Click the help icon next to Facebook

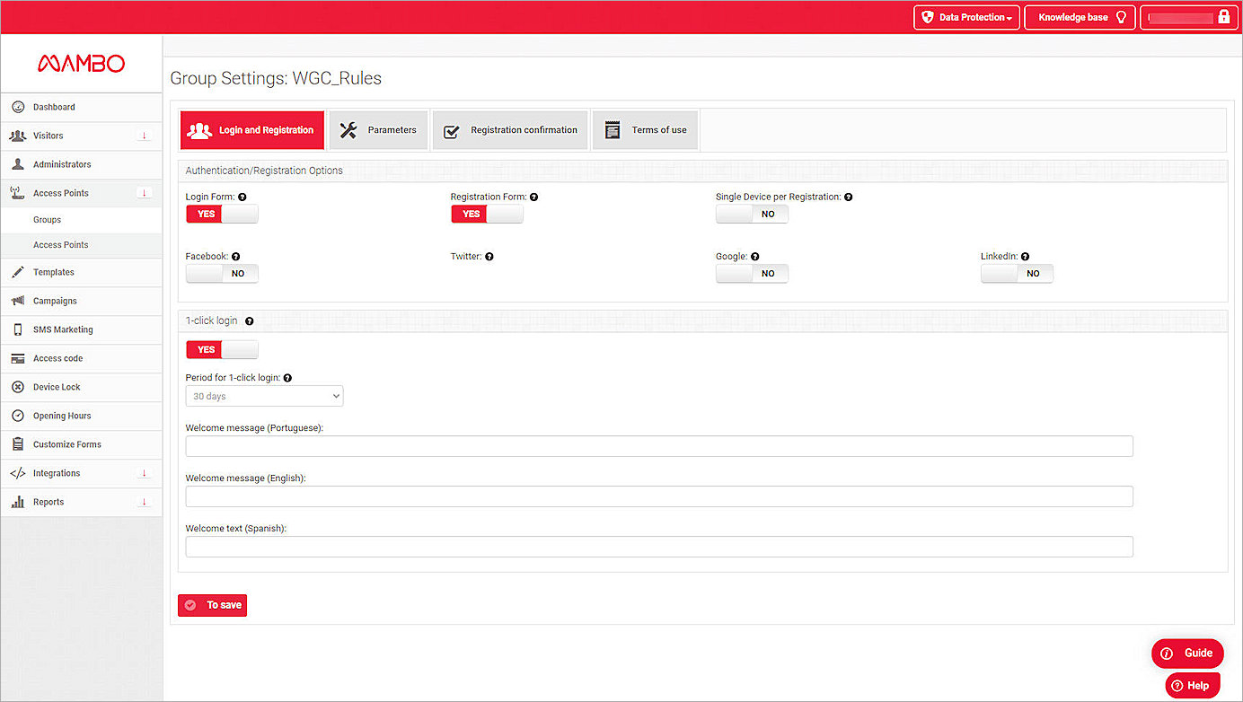[x=236, y=257]
